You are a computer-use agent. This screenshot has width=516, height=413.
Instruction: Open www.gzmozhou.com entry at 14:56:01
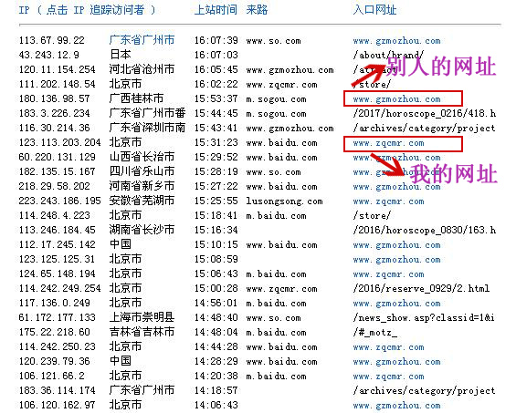point(396,304)
